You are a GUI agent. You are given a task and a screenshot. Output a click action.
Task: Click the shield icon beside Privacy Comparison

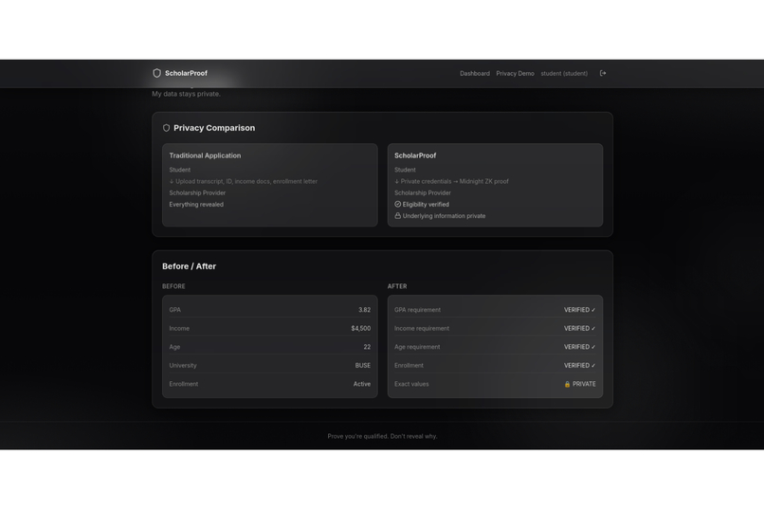[x=166, y=128]
